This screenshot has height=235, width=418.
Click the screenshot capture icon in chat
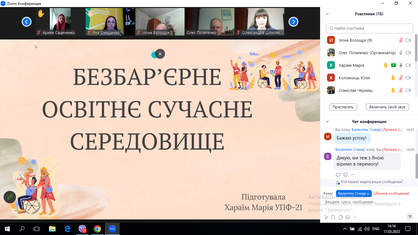(333, 217)
